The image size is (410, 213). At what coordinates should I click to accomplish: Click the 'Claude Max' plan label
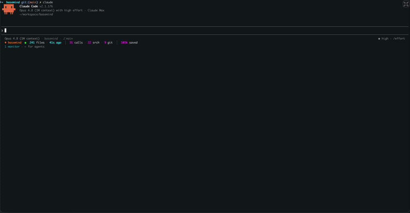(96, 11)
